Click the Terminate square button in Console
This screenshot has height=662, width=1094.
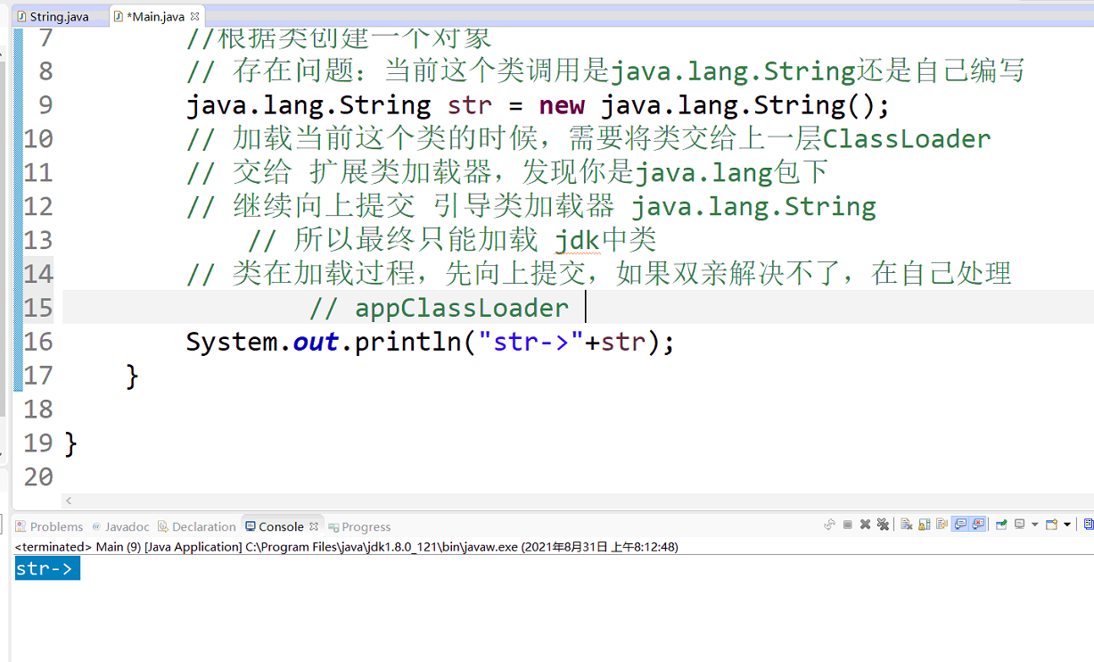[848, 525]
